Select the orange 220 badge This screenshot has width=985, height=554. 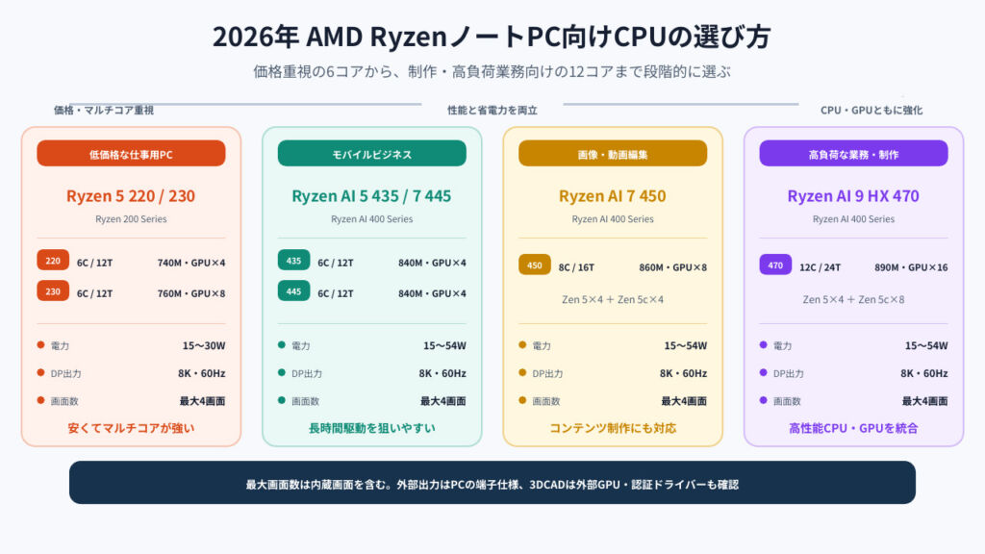[53, 261]
